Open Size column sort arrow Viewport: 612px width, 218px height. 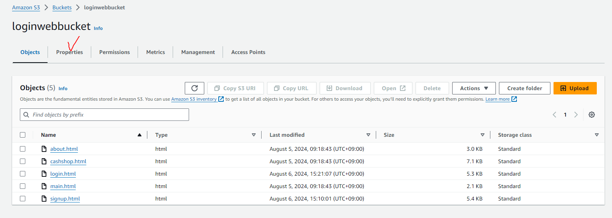click(x=483, y=135)
